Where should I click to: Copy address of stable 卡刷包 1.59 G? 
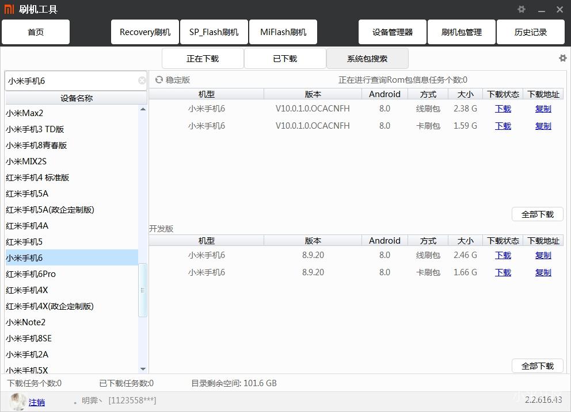543,126
